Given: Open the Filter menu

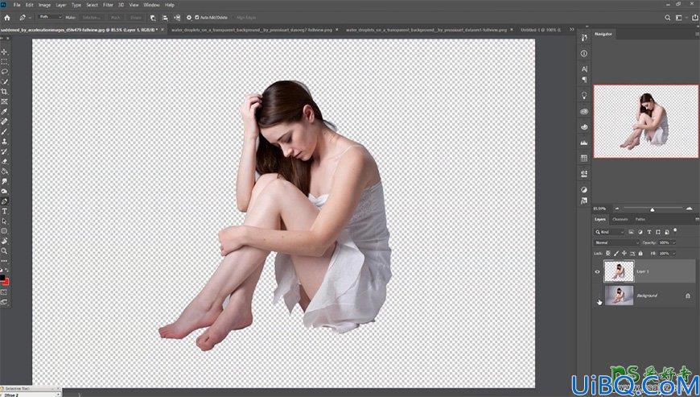Looking at the screenshot, I should [x=108, y=5].
